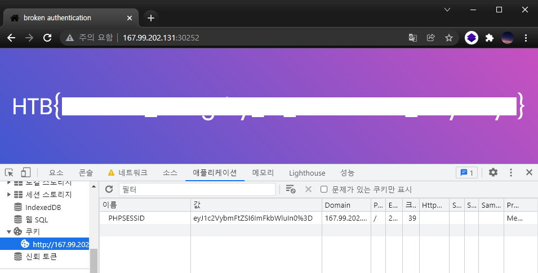Activate the inspect element picker tool
The image size is (538, 273).
[9, 172]
